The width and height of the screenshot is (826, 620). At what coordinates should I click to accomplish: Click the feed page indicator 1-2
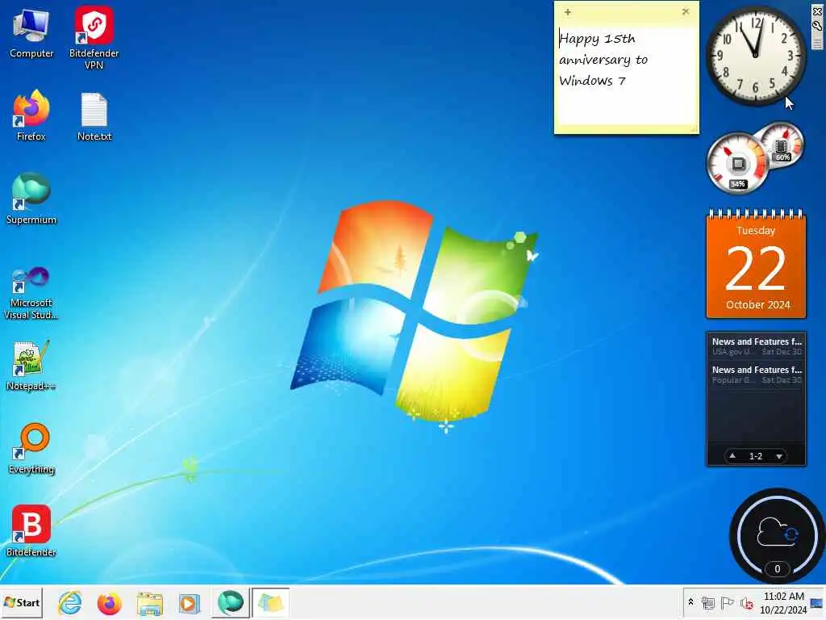click(x=755, y=456)
